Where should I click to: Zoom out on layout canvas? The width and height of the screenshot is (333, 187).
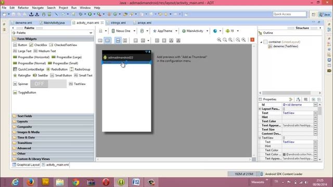pos(238,40)
